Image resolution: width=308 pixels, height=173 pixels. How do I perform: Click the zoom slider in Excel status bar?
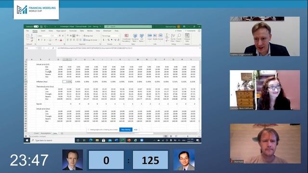coord(188,136)
